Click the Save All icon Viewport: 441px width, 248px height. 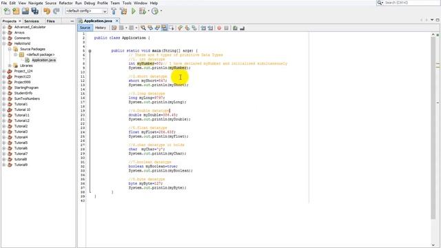point(35,11)
